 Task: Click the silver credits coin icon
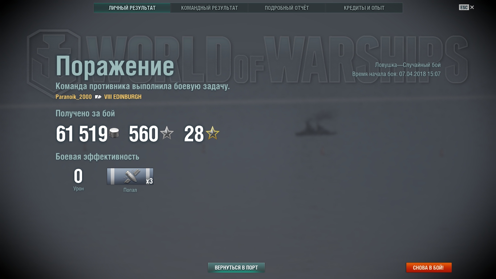114,133
